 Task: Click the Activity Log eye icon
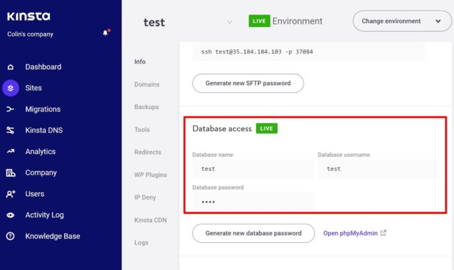click(11, 215)
